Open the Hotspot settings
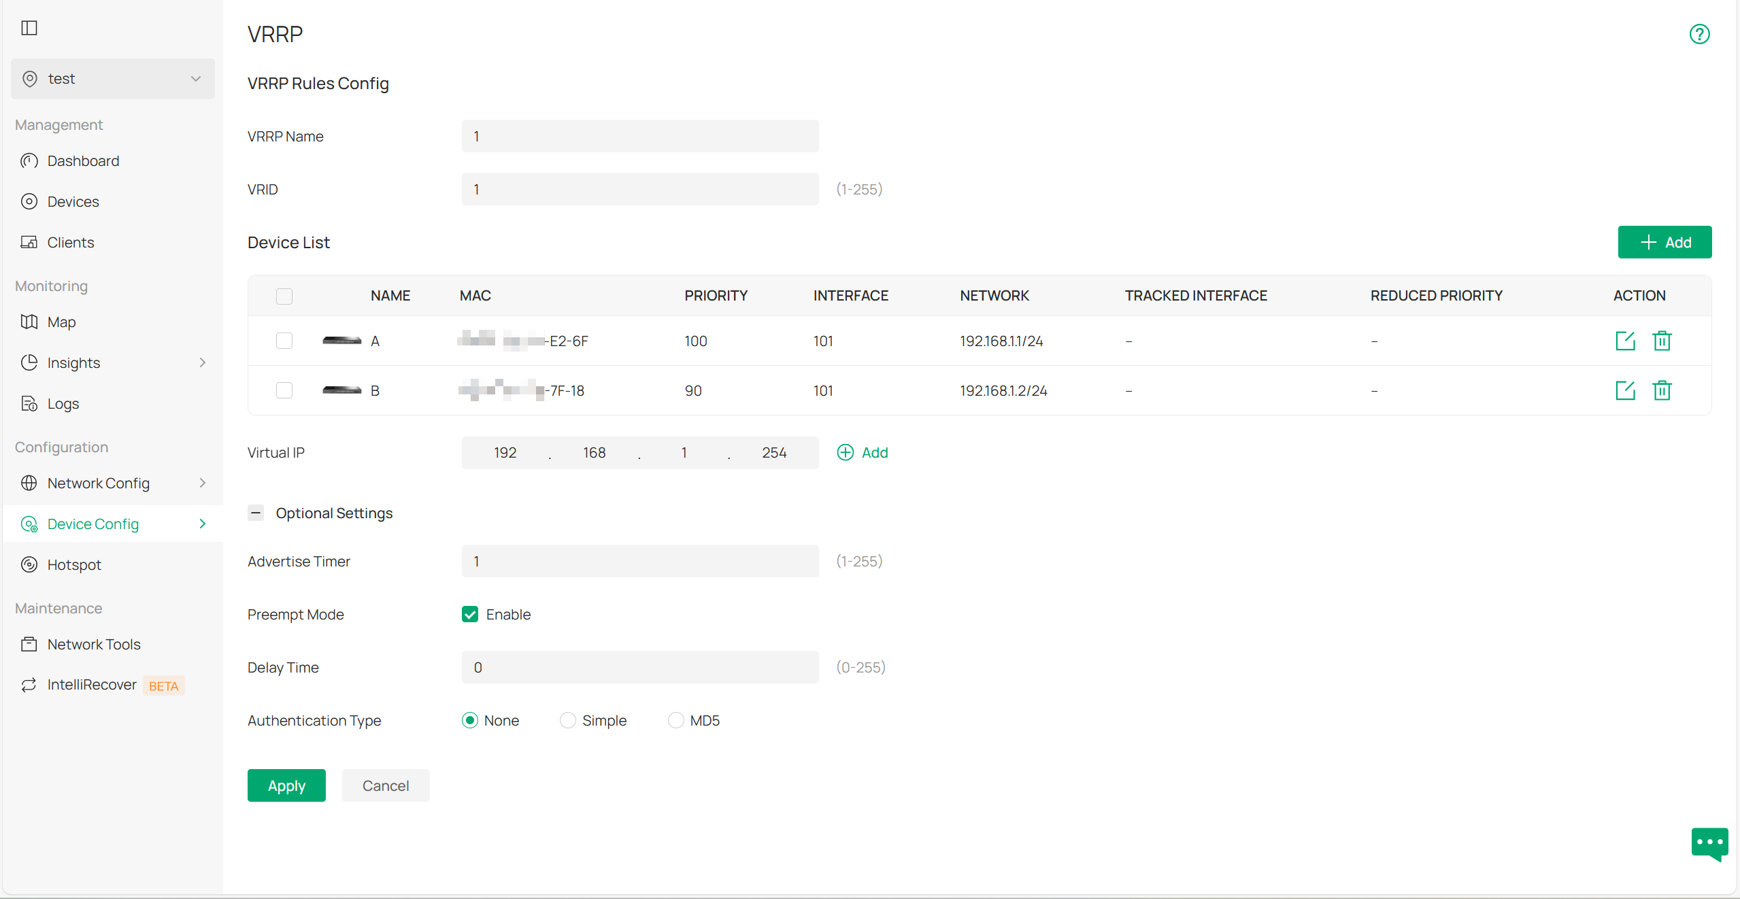The width and height of the screenshot is (1740, 899). [75, 564]
